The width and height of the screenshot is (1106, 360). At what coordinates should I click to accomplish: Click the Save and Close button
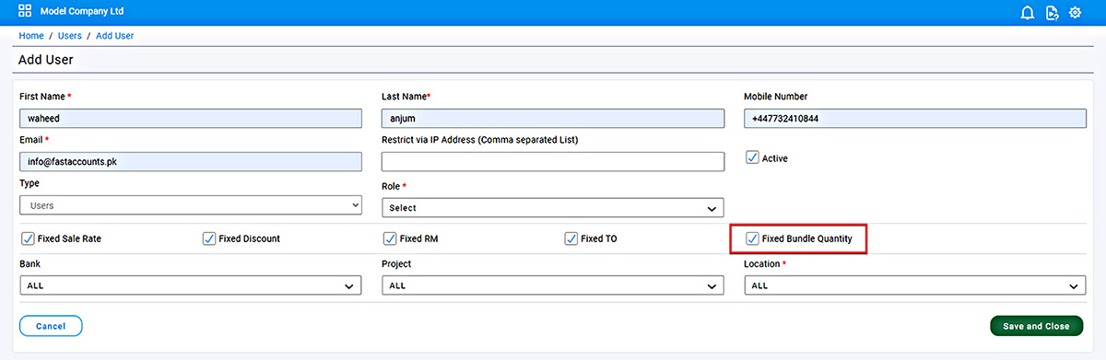(1036, 326)
